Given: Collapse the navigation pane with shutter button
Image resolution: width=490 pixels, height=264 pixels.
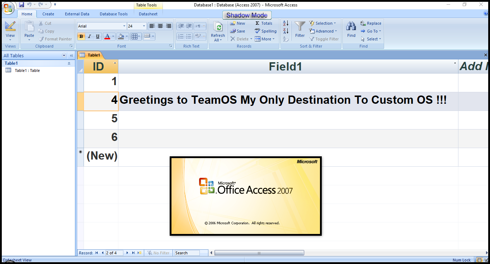Looking at the screenshot, I should pyautogui.click(x=71, y=55).
